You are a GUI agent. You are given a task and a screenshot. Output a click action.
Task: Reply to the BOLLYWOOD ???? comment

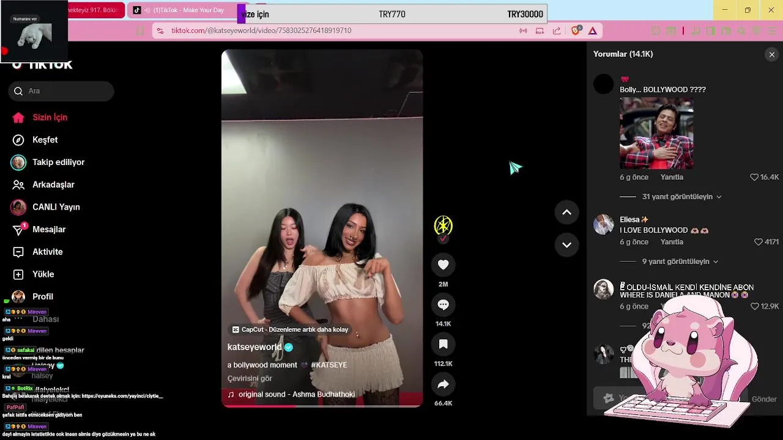[672, 177]
